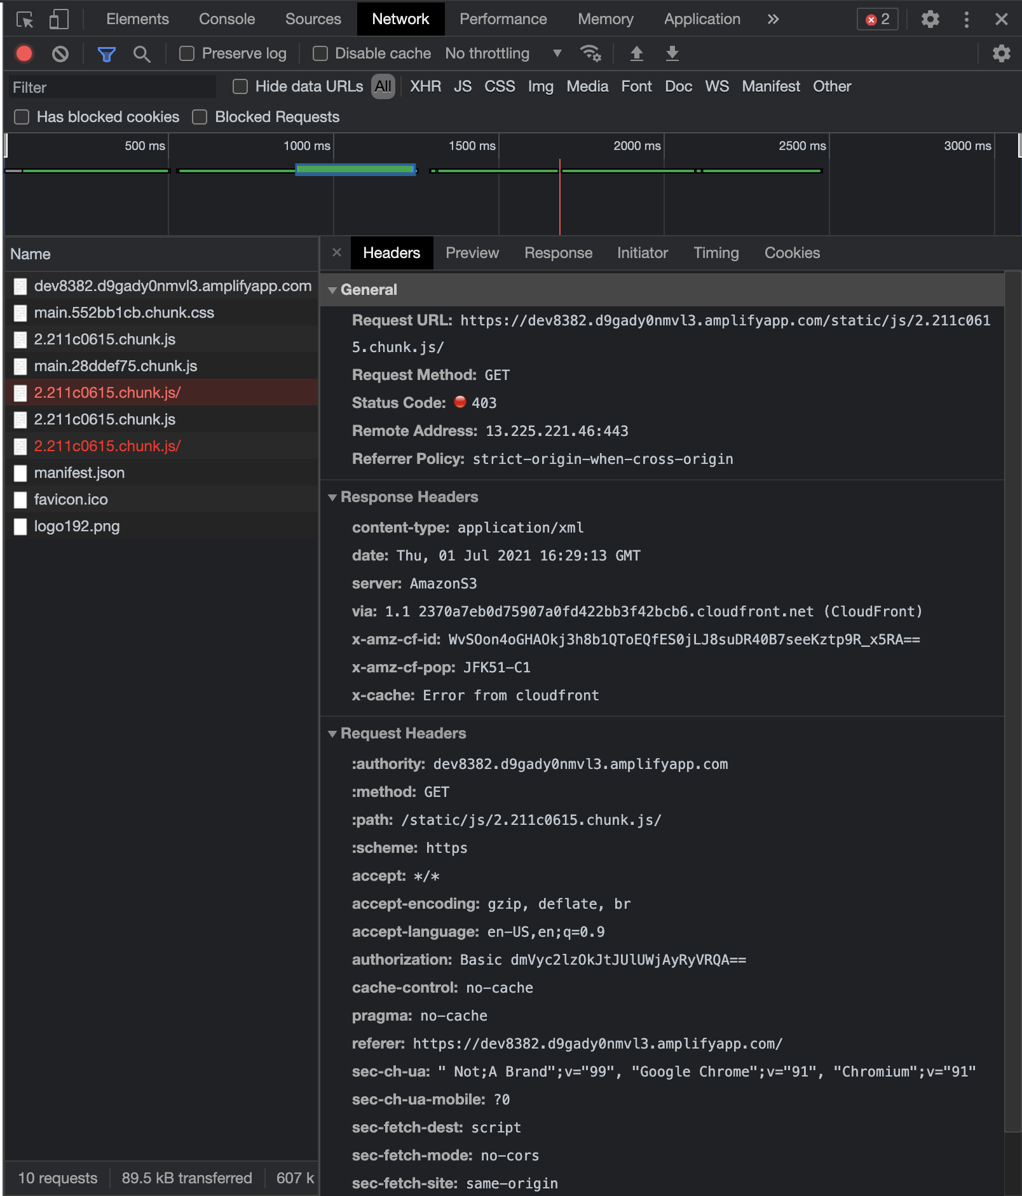Collapse the Request Headers section
Screen dimensions: 1022x1196
click(332, 733)
